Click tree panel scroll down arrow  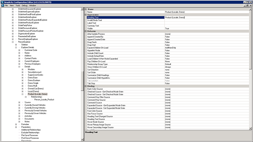click(x=82, y=140)
